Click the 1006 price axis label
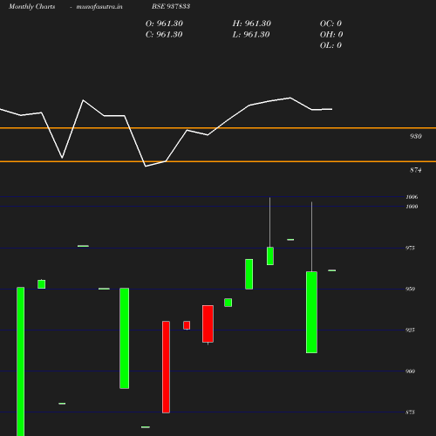Screen dimensions: 436x436 pos(412,197)
